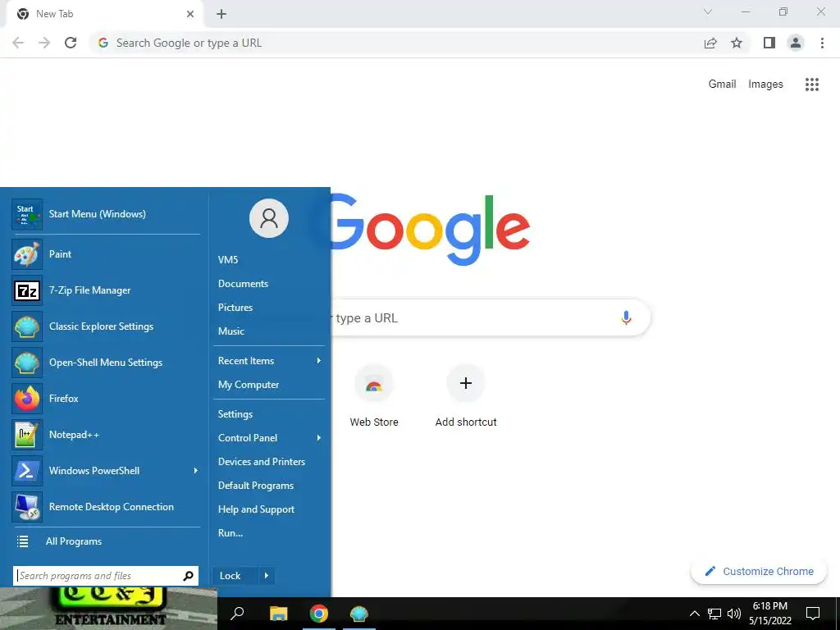Show hidden tray icons chevron
Image resolution: width=840 pixels, height=630 pixels.
pyautogui.click(x=694, y=614)
